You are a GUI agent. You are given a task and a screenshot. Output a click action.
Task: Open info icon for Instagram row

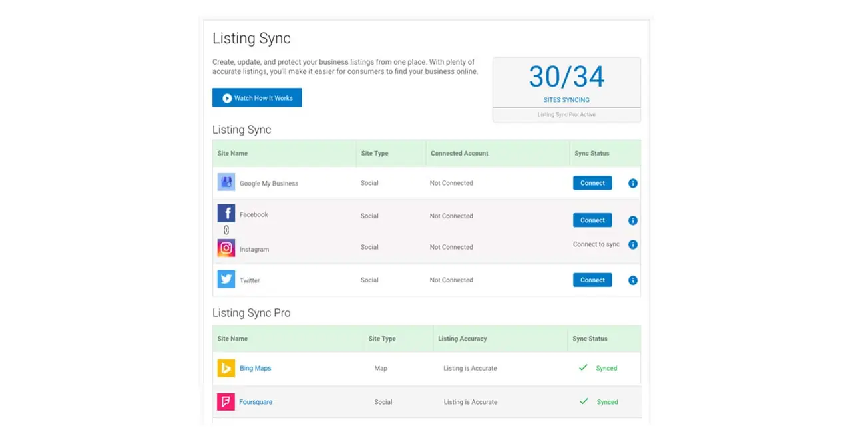pos(633,244)
